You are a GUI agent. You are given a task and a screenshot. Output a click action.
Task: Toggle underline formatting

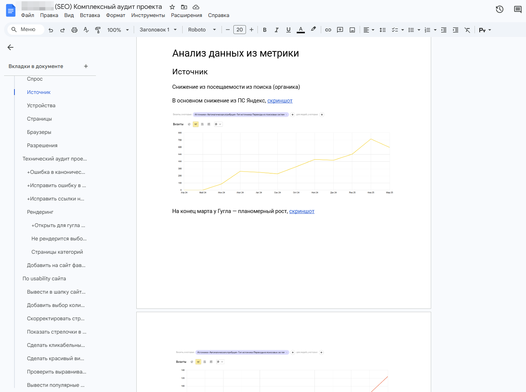[x=288, y=30]
